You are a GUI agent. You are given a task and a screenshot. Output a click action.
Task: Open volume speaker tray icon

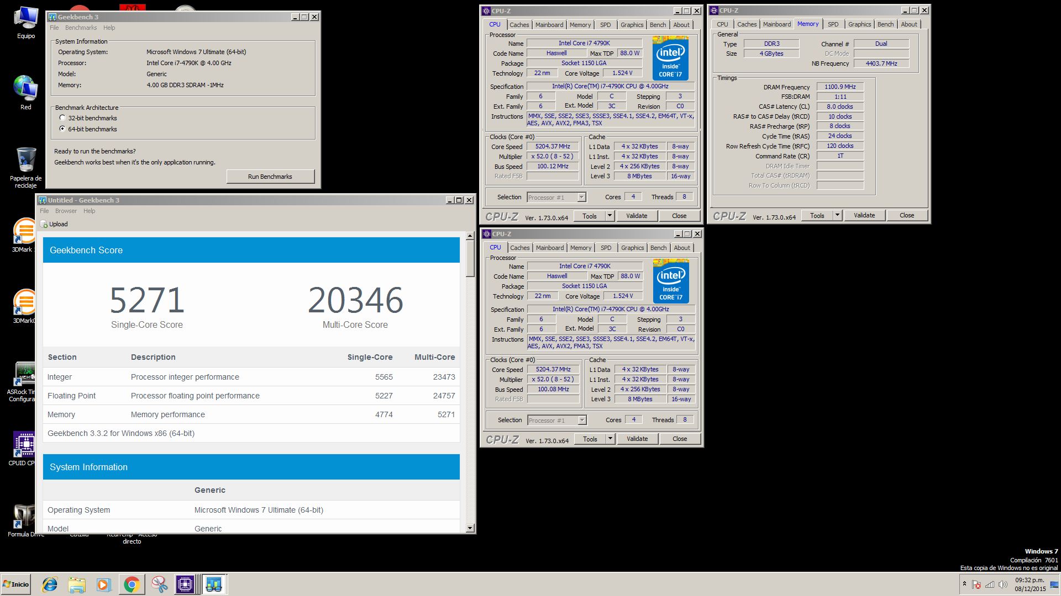pos(1002,584)
